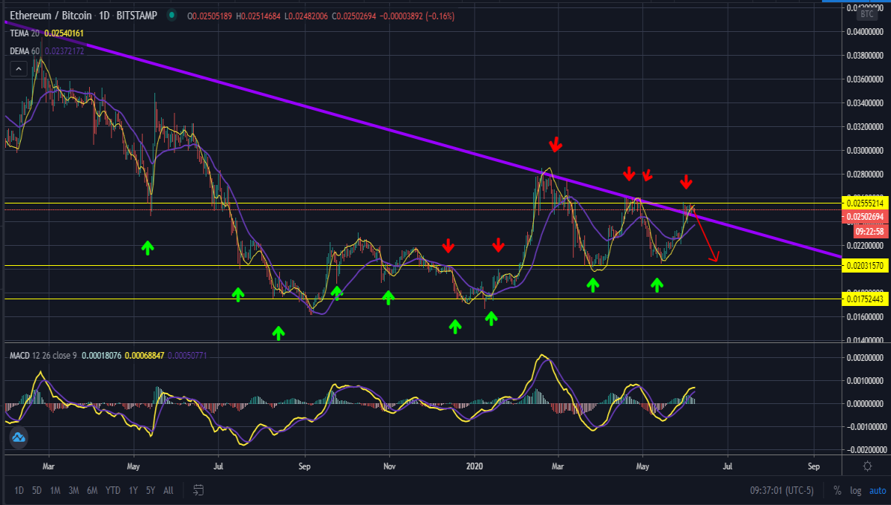891x505 pixels.
Task: Toggle log scale mode
Action: (856, 490)
